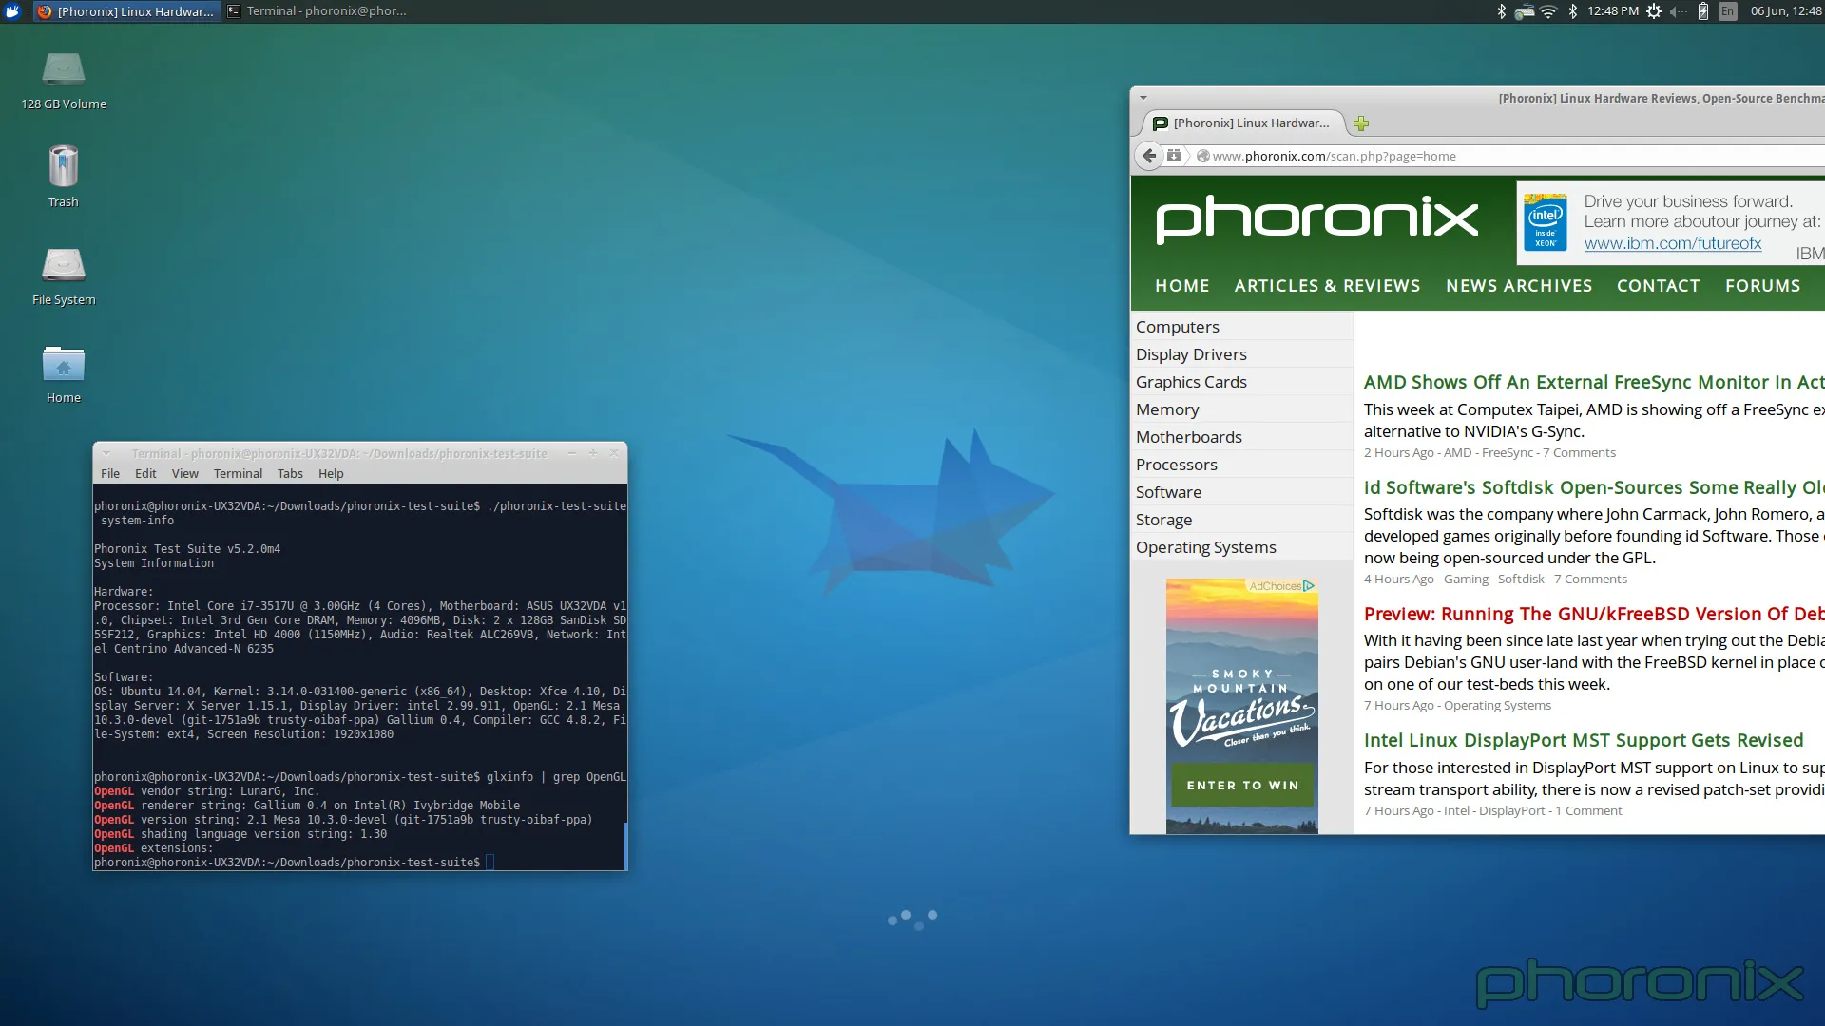Viewport: 1825px width, 1026px height.
Task: Click FORUMS in Phoronix navigation bar
Action: pyautogui.click(x=1763, y=286)
